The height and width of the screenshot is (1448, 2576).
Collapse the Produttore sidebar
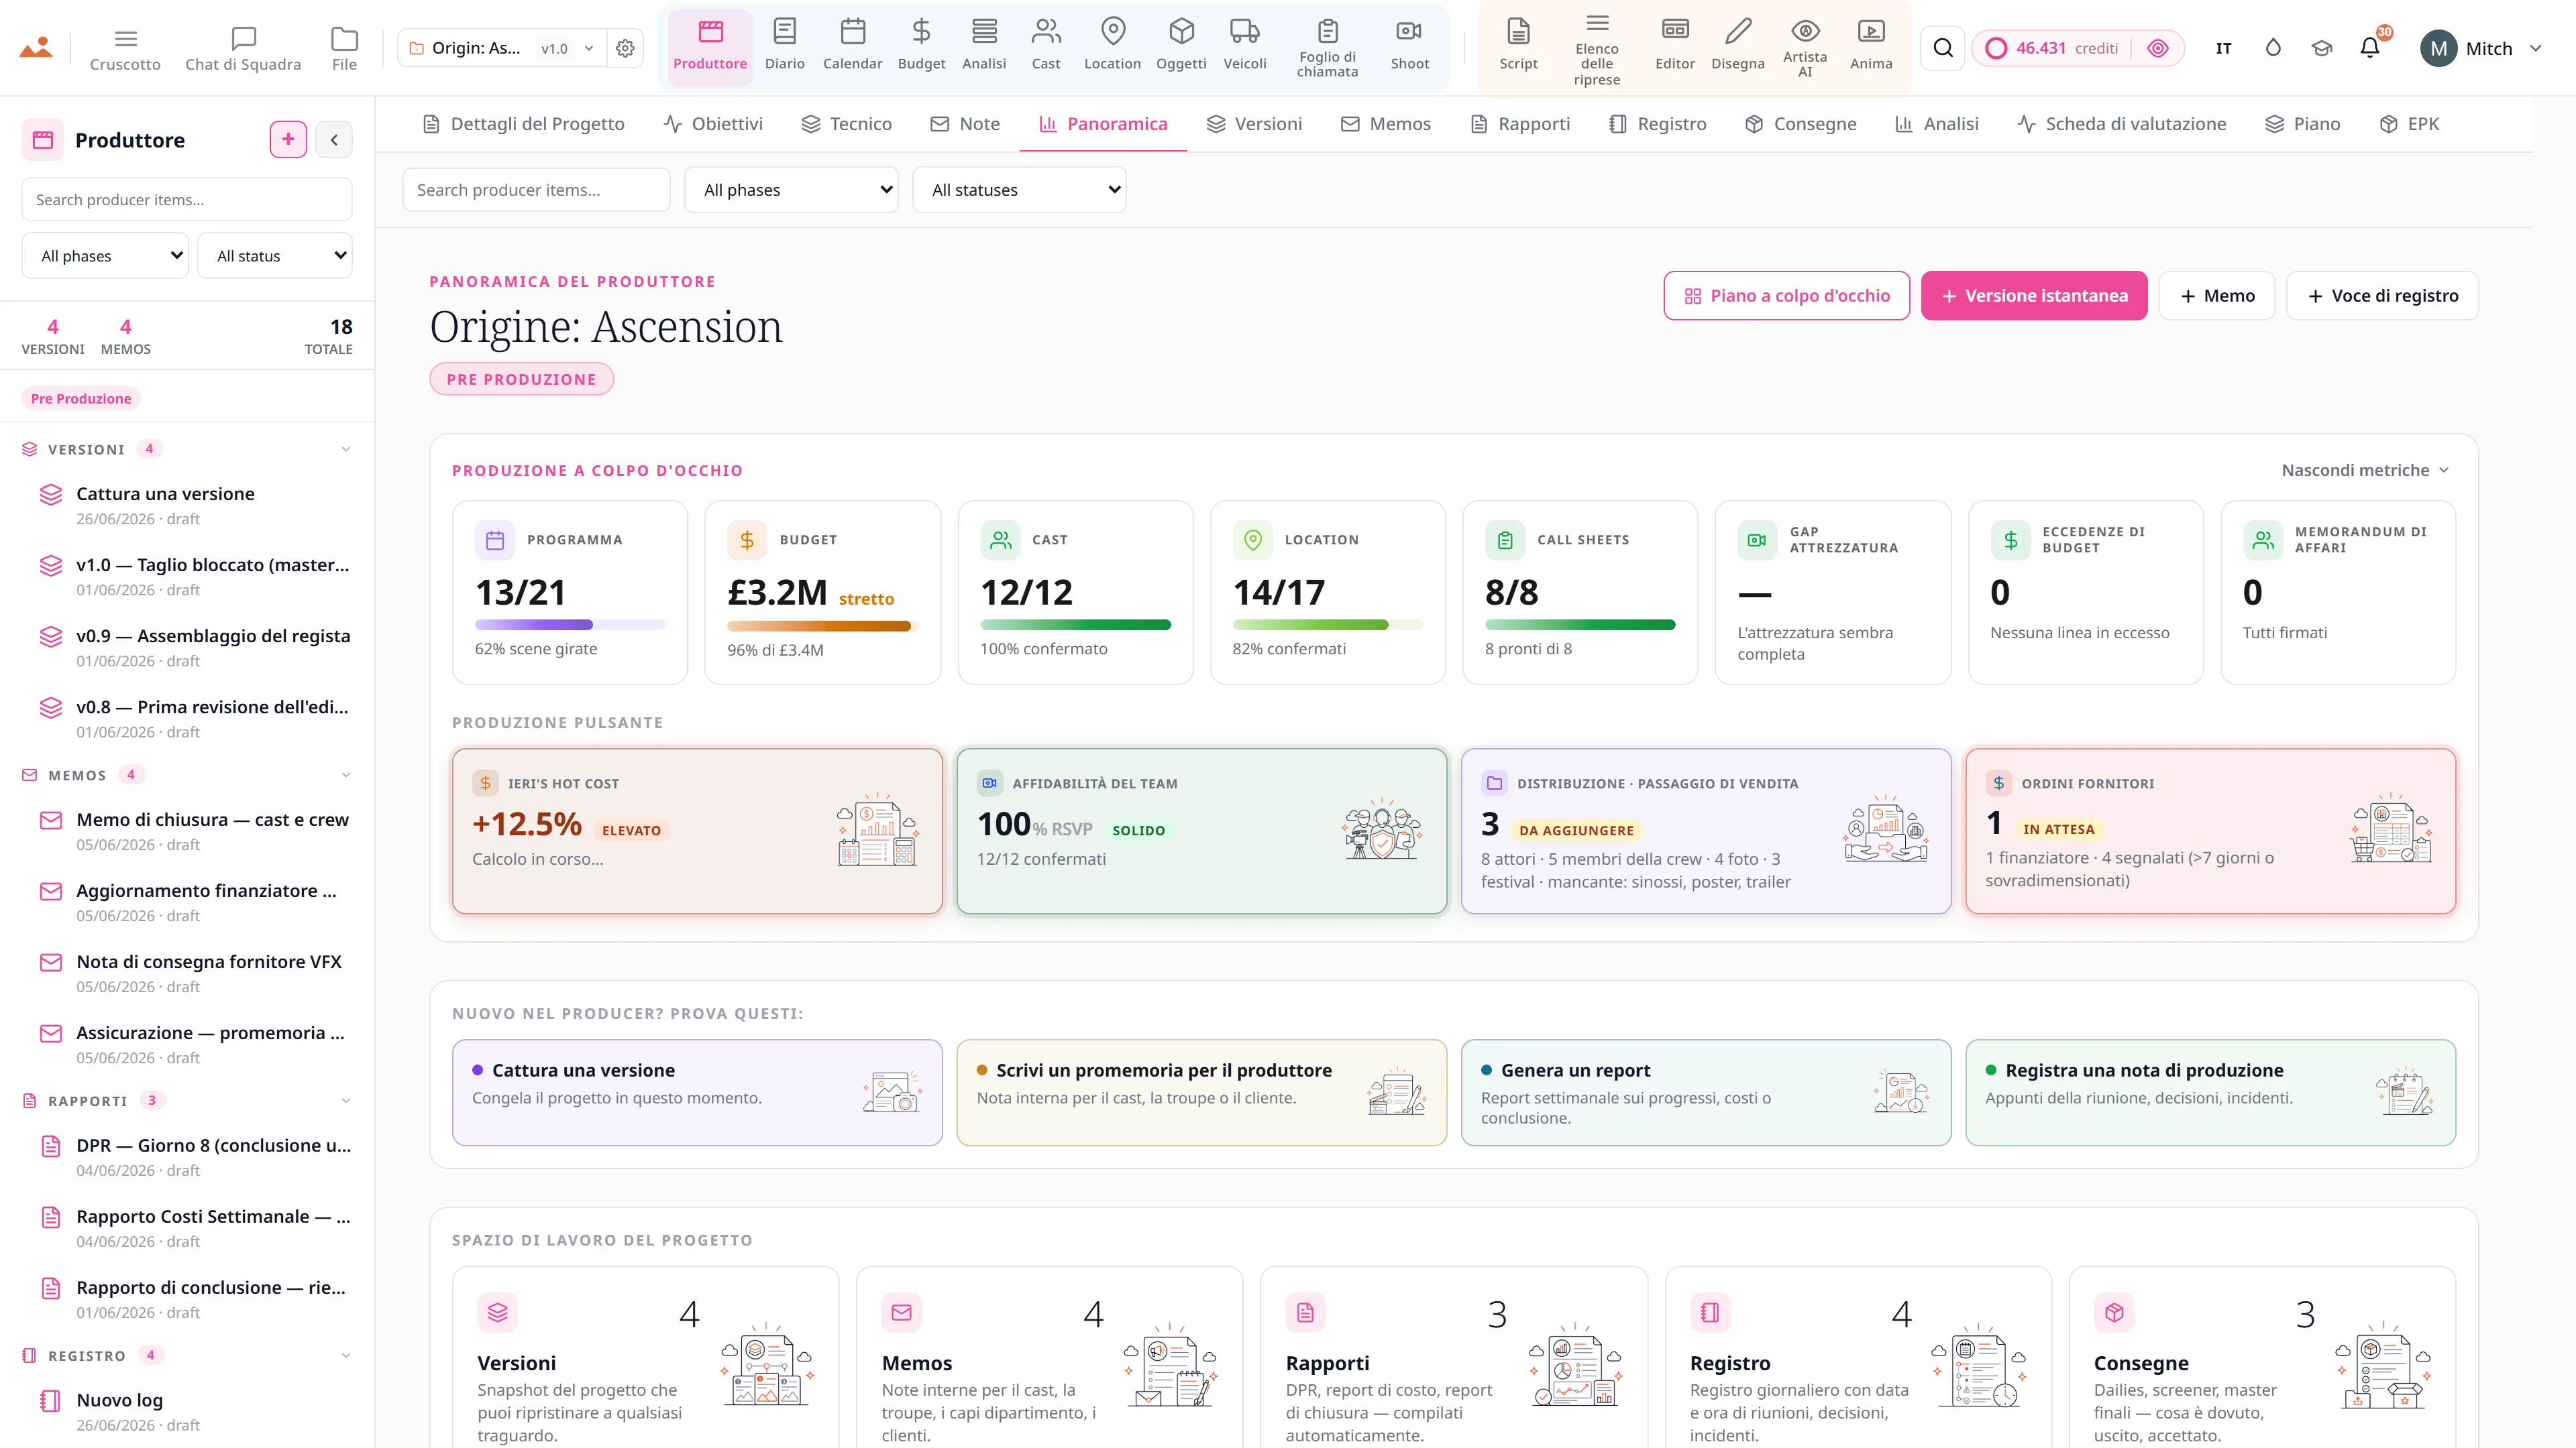click(334, 140)
